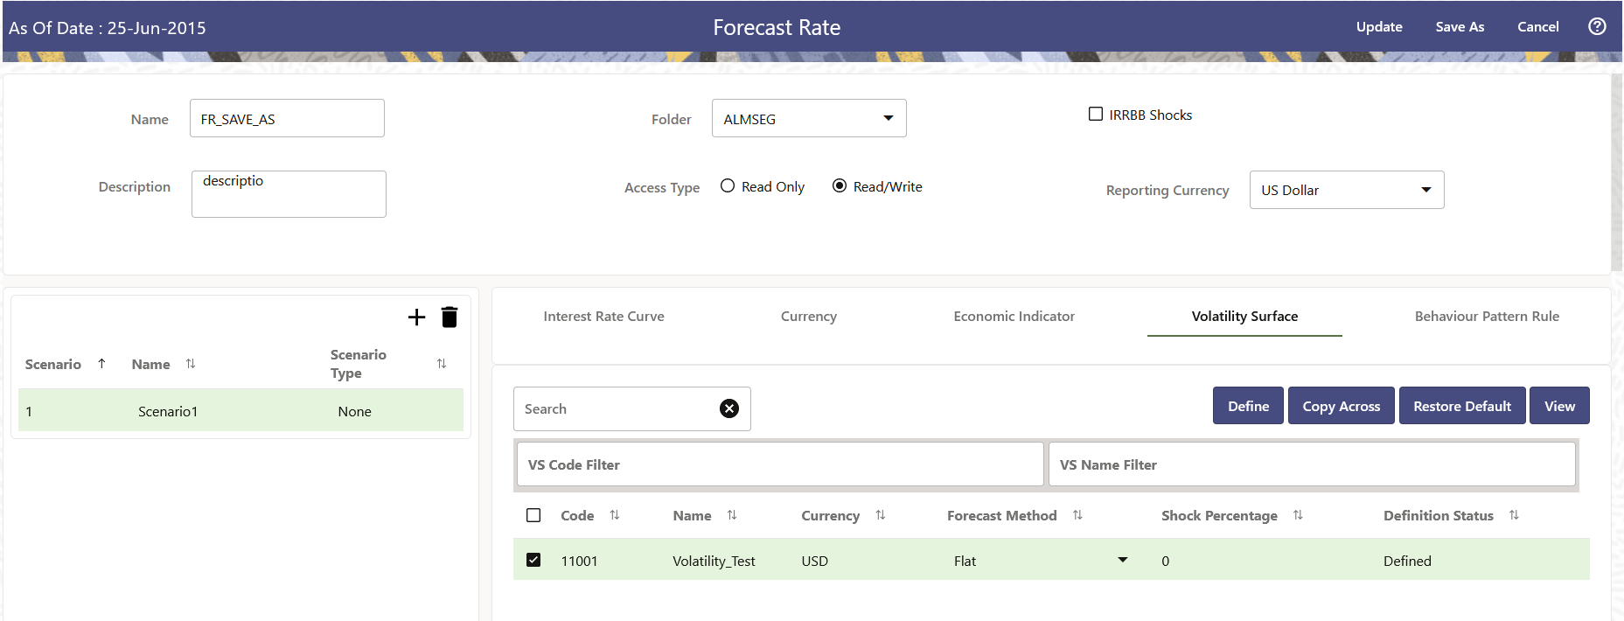
Task: Switch to the Currency tab
Action: pyautogui.click(x=809, y=316)
